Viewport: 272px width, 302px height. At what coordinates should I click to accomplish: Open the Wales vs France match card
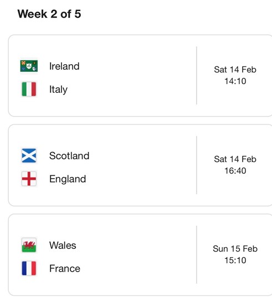click(x=140, y=255)
